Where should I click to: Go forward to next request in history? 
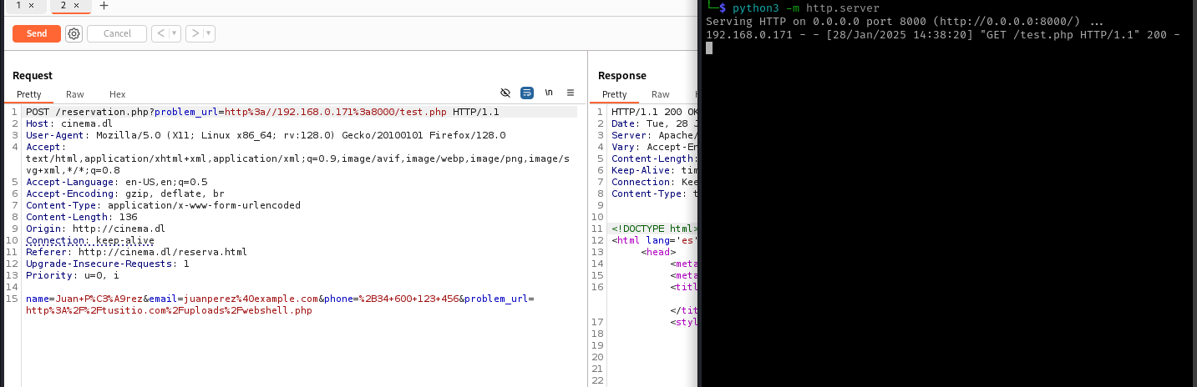195,33
